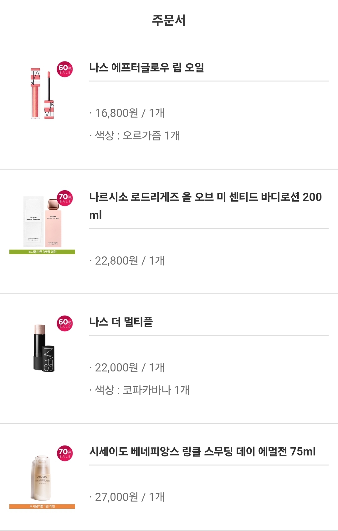Open 시세이도 베네피앙스 링클 스무딩 데이 에멀전 title

pyautogui.click(x=202, y=452)
